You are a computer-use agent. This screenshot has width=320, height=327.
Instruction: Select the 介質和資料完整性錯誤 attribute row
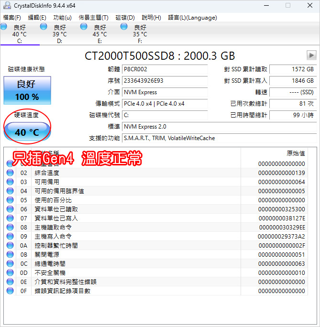156,282
